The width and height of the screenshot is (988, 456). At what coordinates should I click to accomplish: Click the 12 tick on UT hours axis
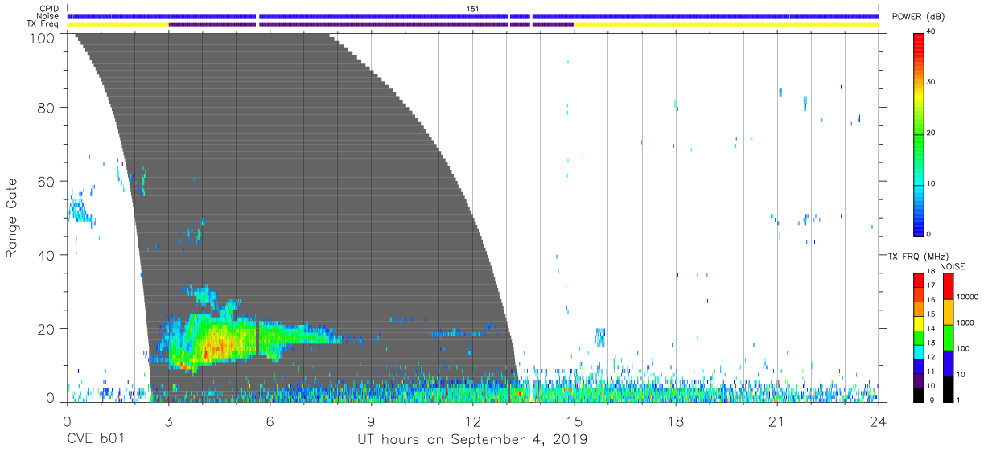(x=472, y=421)
